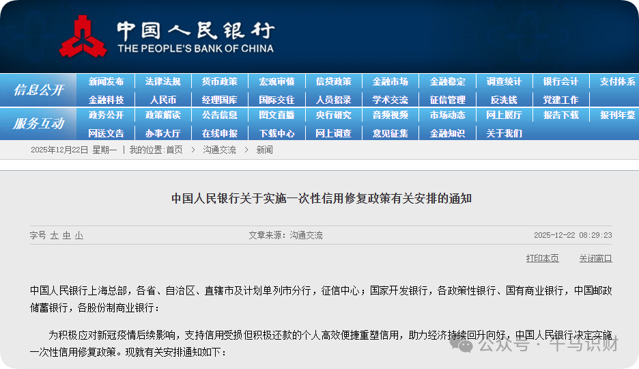Select 意见征集 menu item
Image resolution: width=639 pixels, height=369 pixels.
pos(390,133)
